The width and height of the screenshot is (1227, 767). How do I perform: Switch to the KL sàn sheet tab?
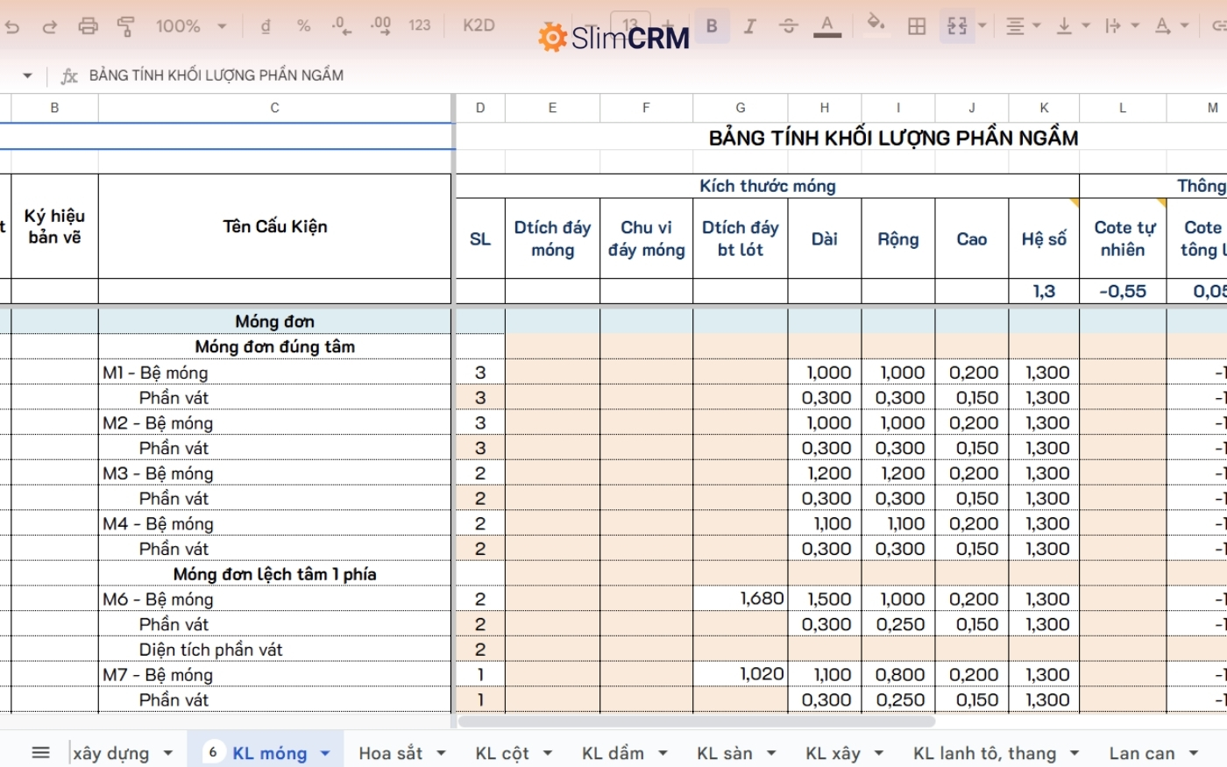click(x=725, y=753)
